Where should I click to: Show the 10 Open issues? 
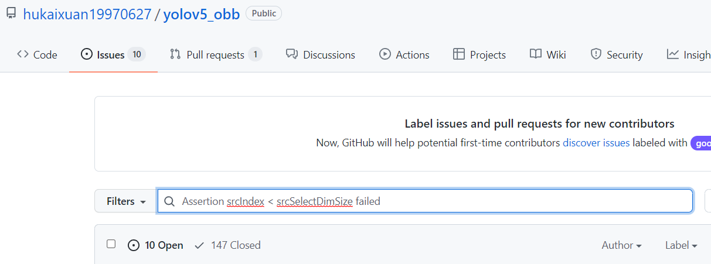[x=156, y=245]
